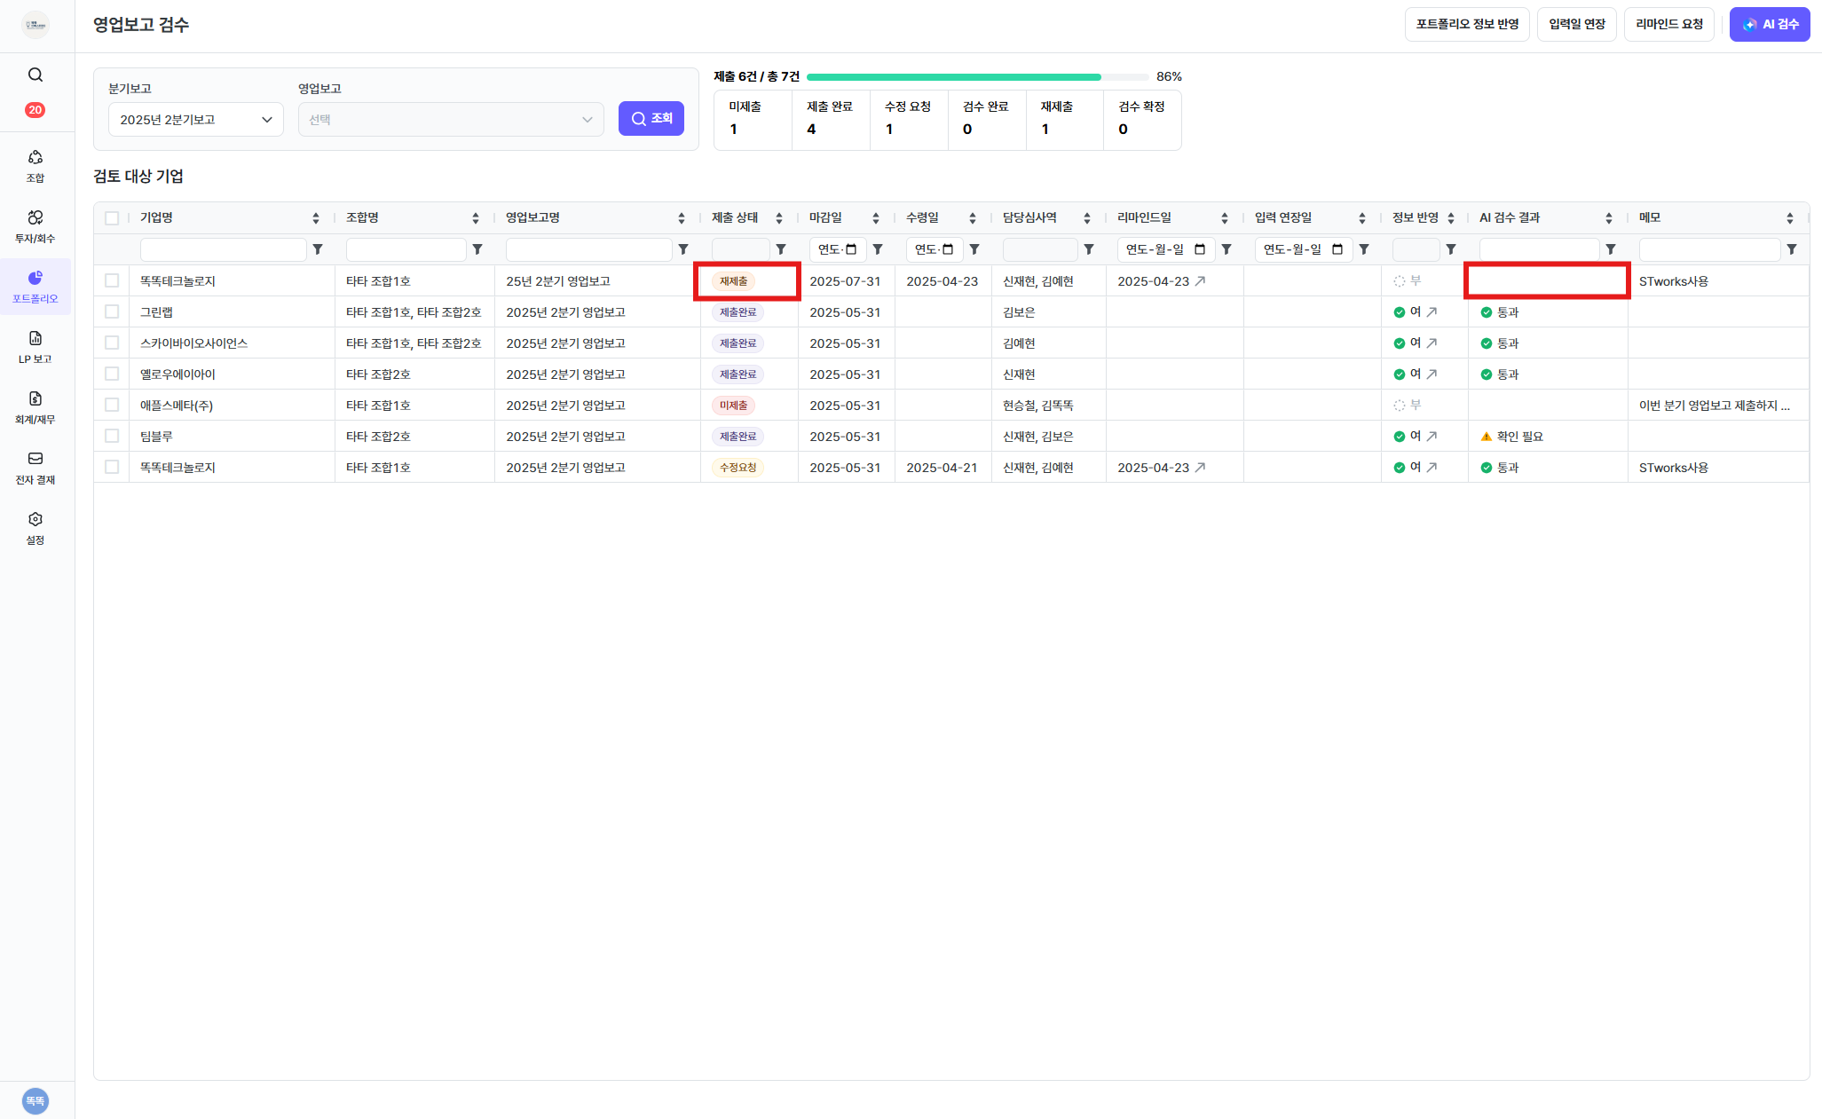Open 분기보고 dropdown showing 2025년 2분기보고

(x=196, y=120)
